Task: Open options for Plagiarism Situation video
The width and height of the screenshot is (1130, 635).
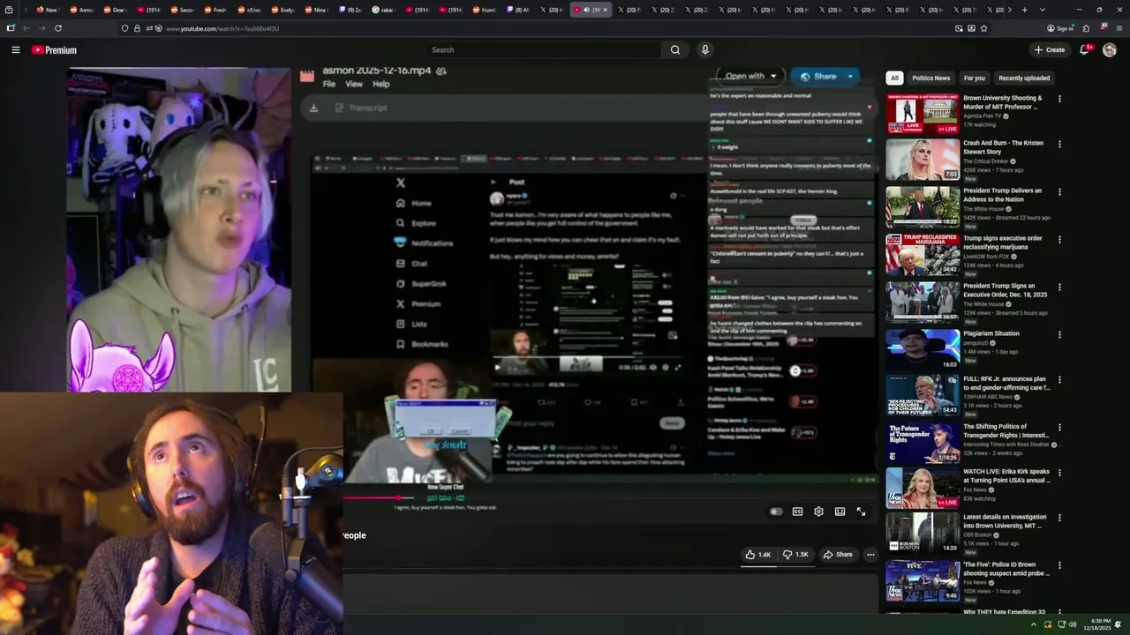Action: tap(1059, 334)
